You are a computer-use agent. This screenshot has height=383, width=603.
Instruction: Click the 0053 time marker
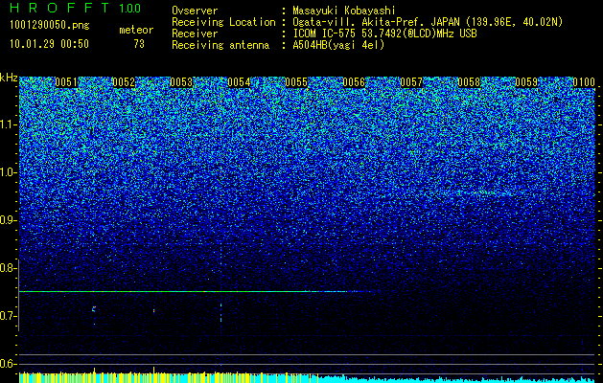(181, 82)
